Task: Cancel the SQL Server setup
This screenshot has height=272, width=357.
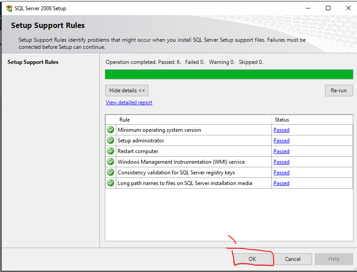Action: point(293,259)
